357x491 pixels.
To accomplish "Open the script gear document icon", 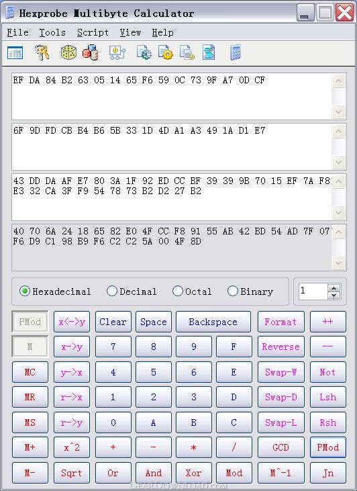I will pyautogui.click(x=144, y=52).
